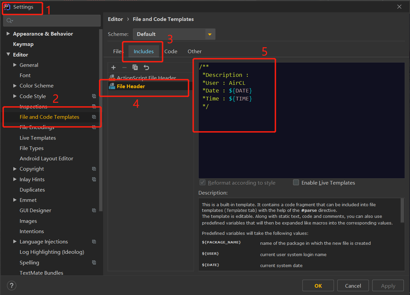Image resolution: width=410 pixels, height=295 pixels.
Task: Close the Settings dialog
Action: click(399, 7)
